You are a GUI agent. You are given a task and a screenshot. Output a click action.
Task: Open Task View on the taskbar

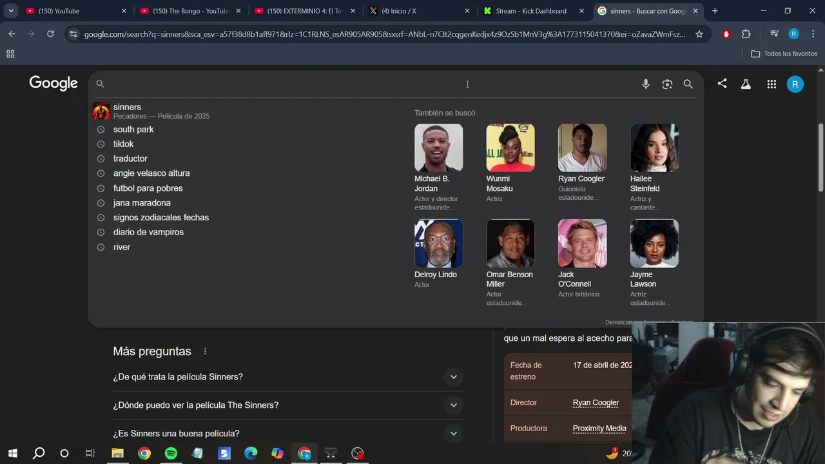click(90, 453)
